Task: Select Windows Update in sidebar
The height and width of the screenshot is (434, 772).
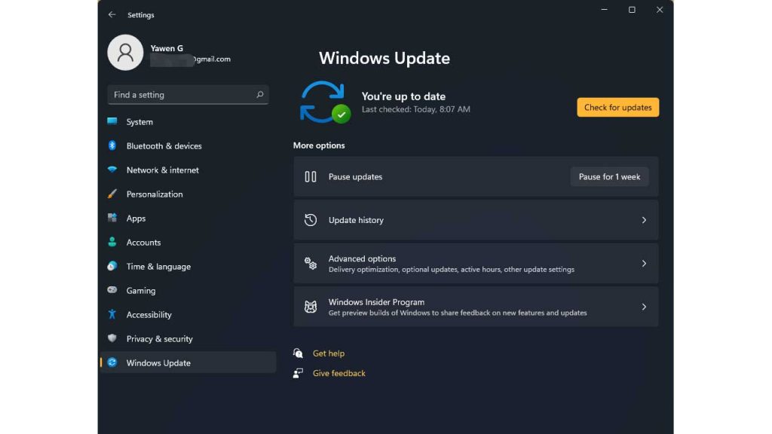Action: (x=188, y=362)
